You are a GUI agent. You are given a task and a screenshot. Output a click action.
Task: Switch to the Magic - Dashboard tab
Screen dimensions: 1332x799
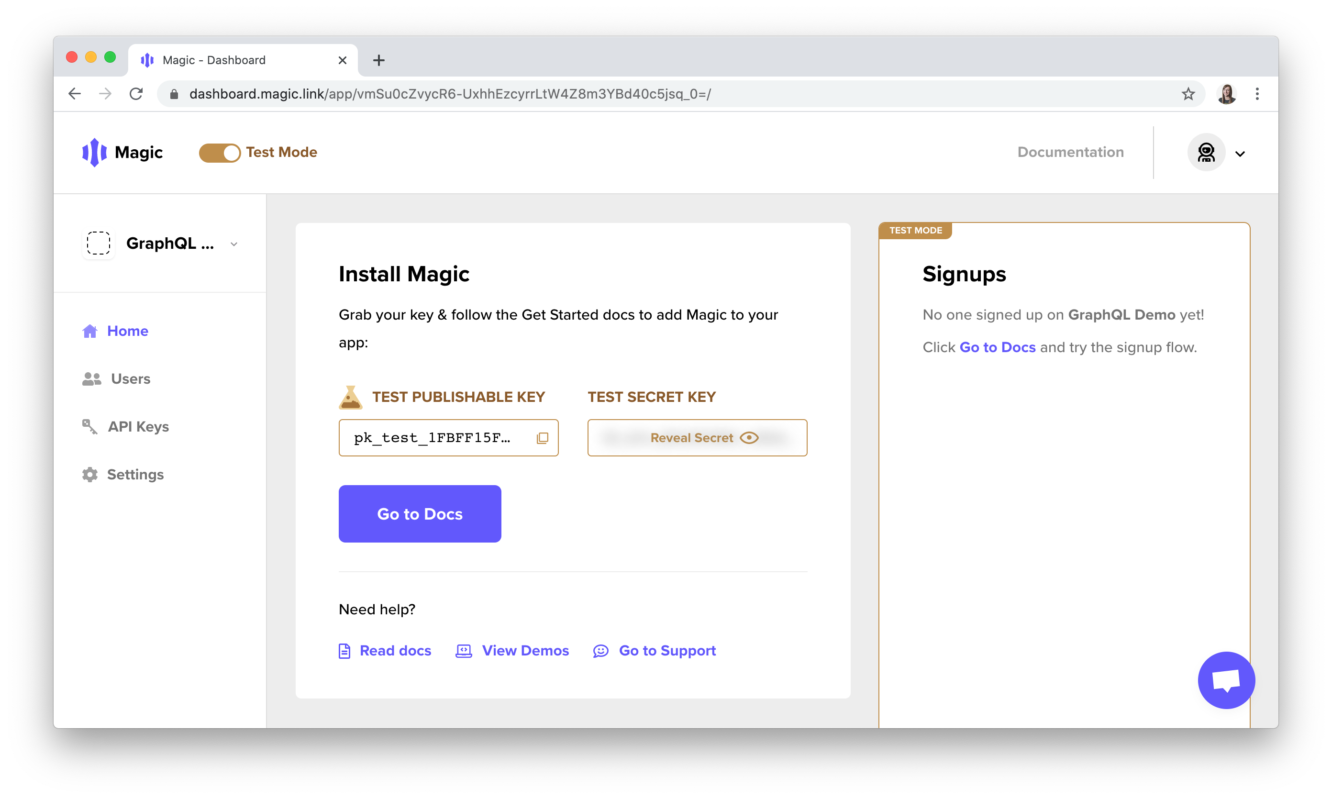214,60
